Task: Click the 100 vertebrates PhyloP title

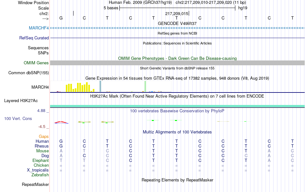Action: point(177,111)
